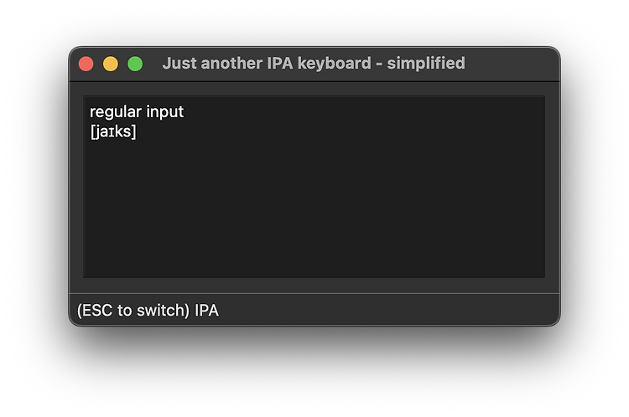Minimize the window with the yellow button
The height and width of the screenshot is (417, 629).
(110, 64)
